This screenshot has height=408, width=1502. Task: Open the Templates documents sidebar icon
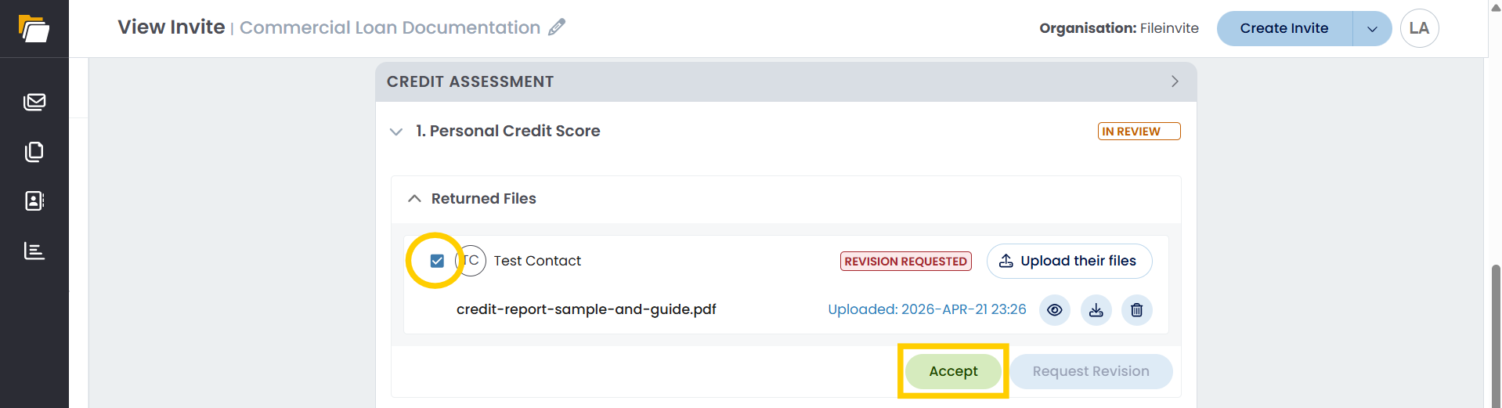tap(34, 151)
